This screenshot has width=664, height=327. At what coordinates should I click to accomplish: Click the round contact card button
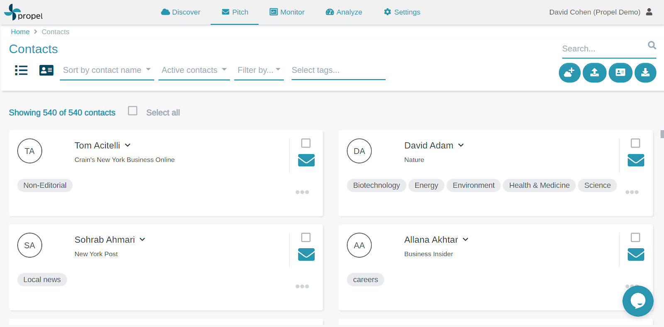coord(620,73)
